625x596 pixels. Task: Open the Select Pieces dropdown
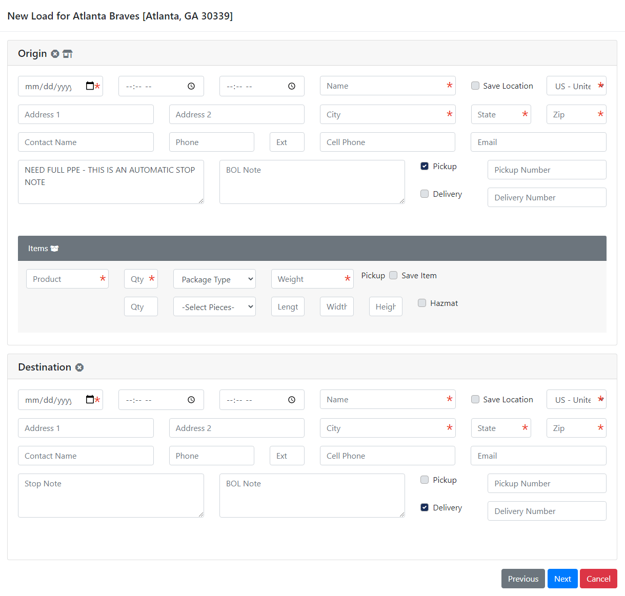(x=214, y=307)
